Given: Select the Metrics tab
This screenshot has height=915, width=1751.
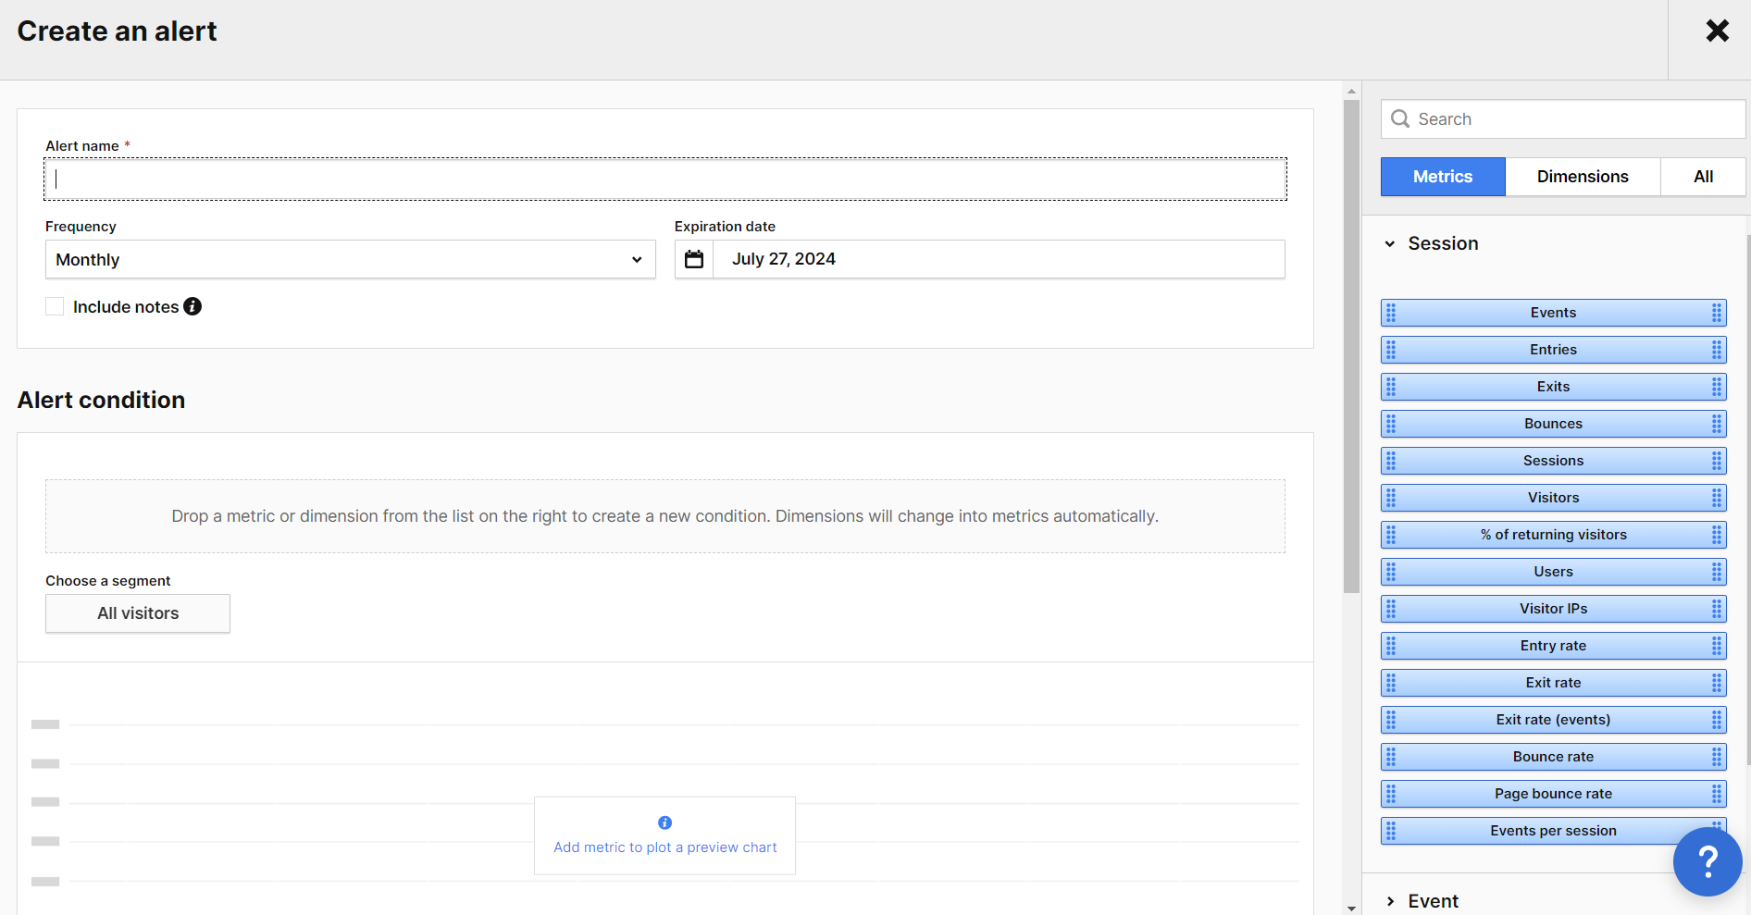Looking at the screenshot, I should coord(1442,177).
